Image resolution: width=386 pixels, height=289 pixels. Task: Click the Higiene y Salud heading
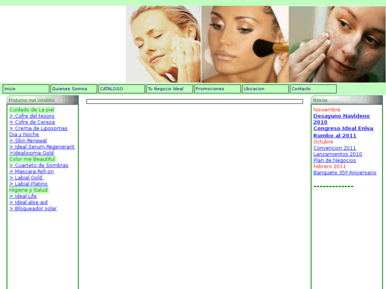coord(28,190)
